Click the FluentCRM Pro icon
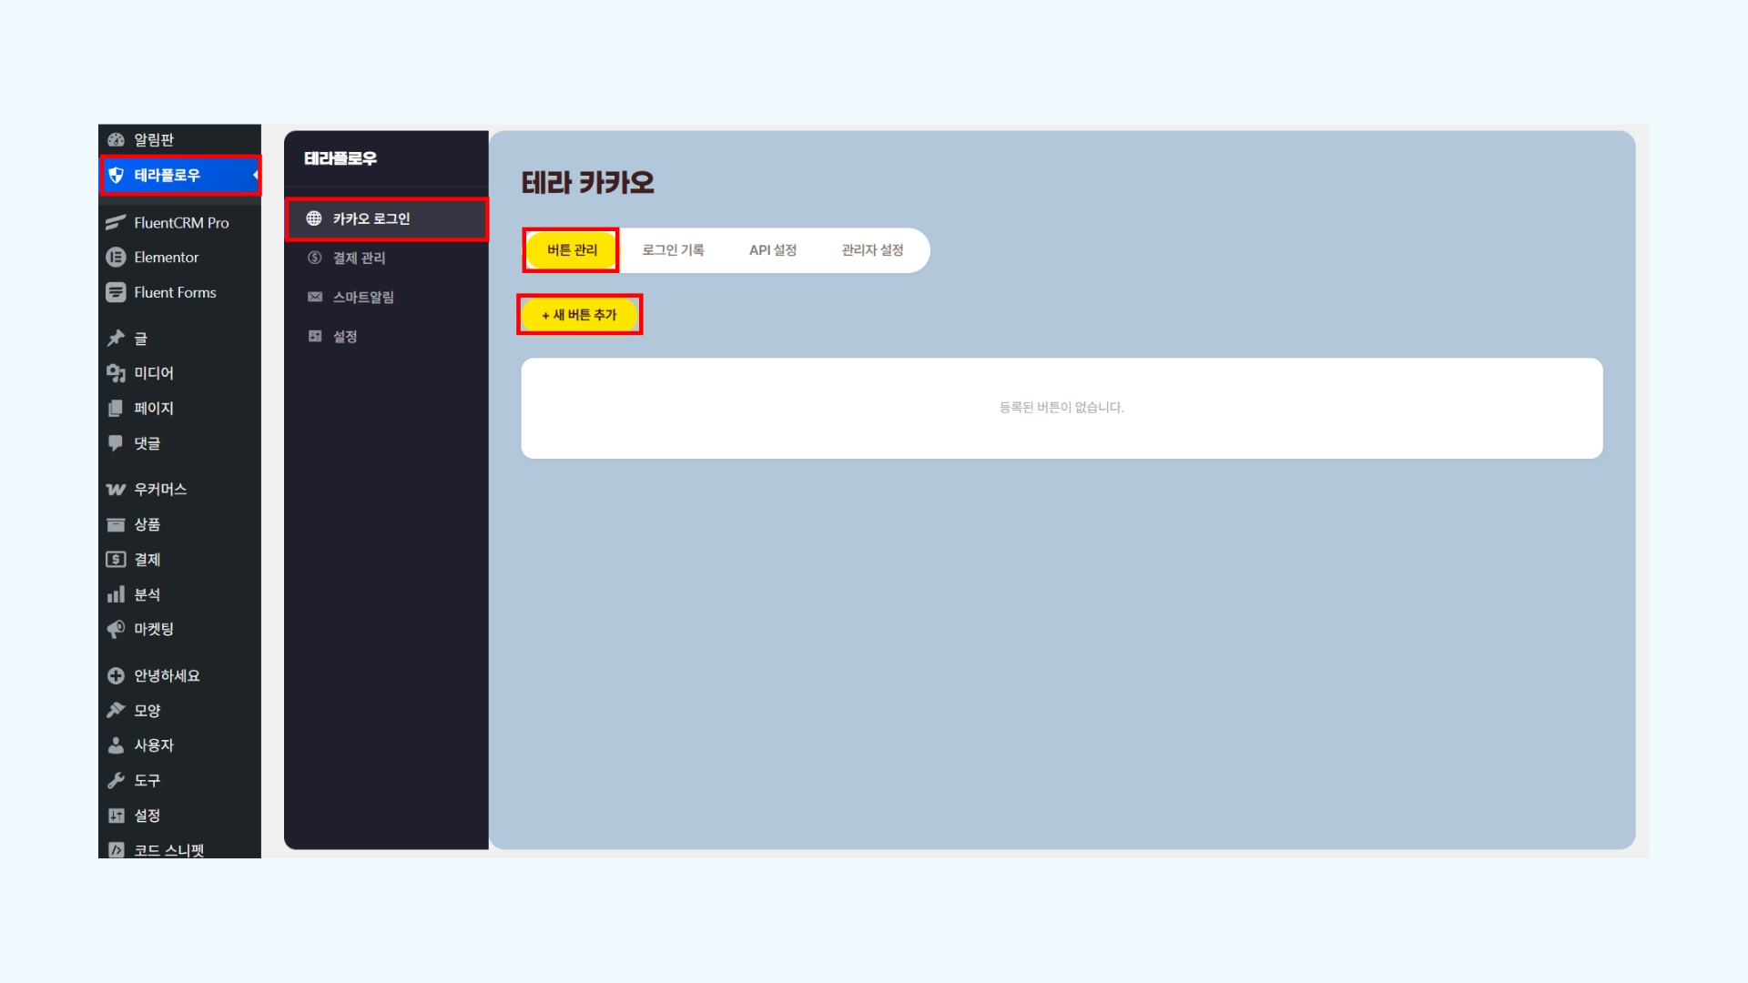 pos(116,222)
